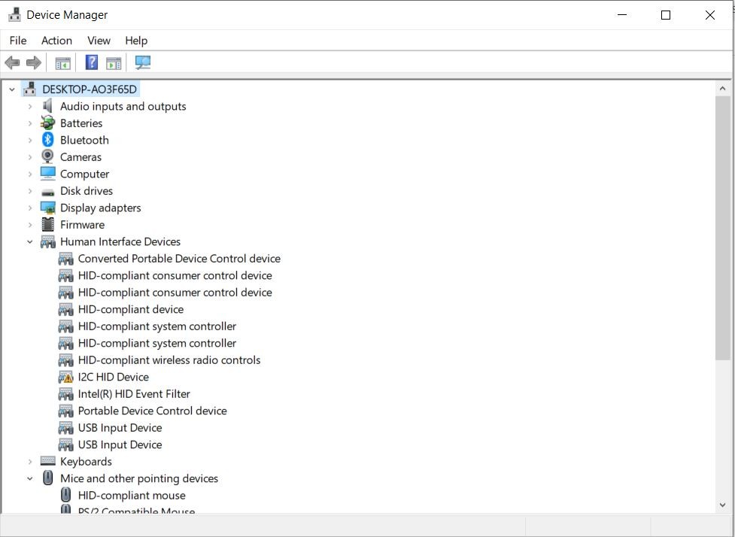Click the Keyboards category icon
This screenshot has height=537, width=735.
tap(48, 461)
